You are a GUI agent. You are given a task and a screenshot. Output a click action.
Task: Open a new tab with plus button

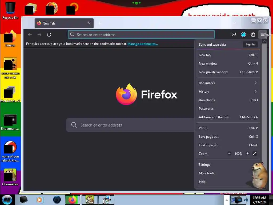click(x=100, y=23)
